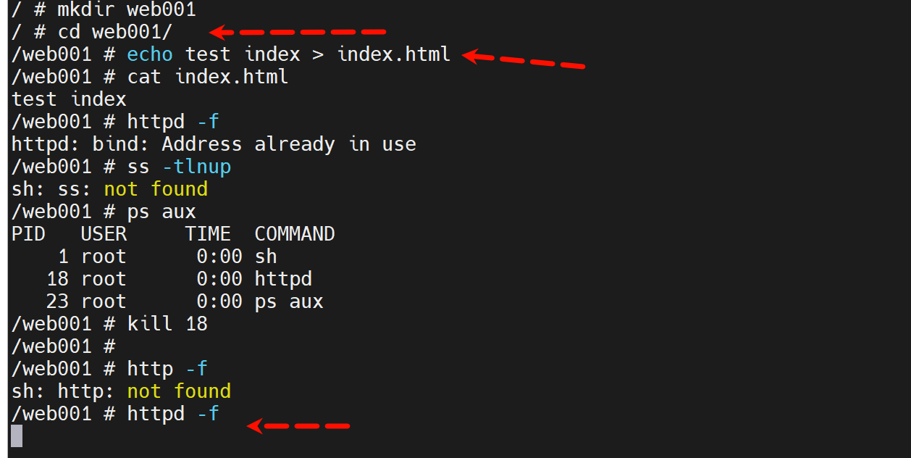The height and width of the screenshot is (458, 911).
Task: Click the kill 18 command
Action: (167, 323)
